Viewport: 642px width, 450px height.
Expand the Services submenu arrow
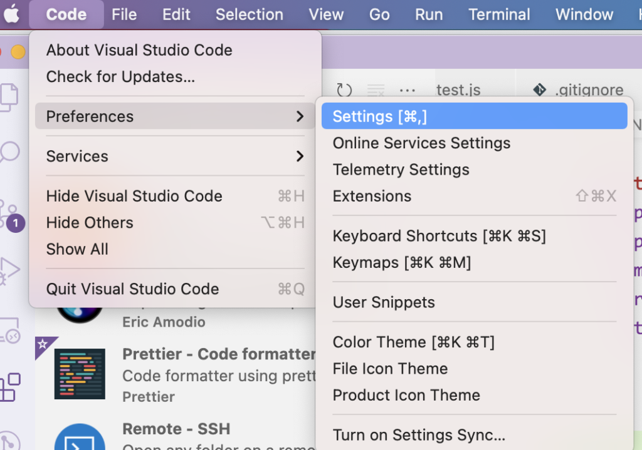300,156
